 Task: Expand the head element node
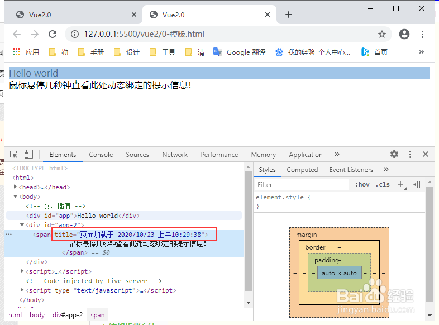coord(16,187)
